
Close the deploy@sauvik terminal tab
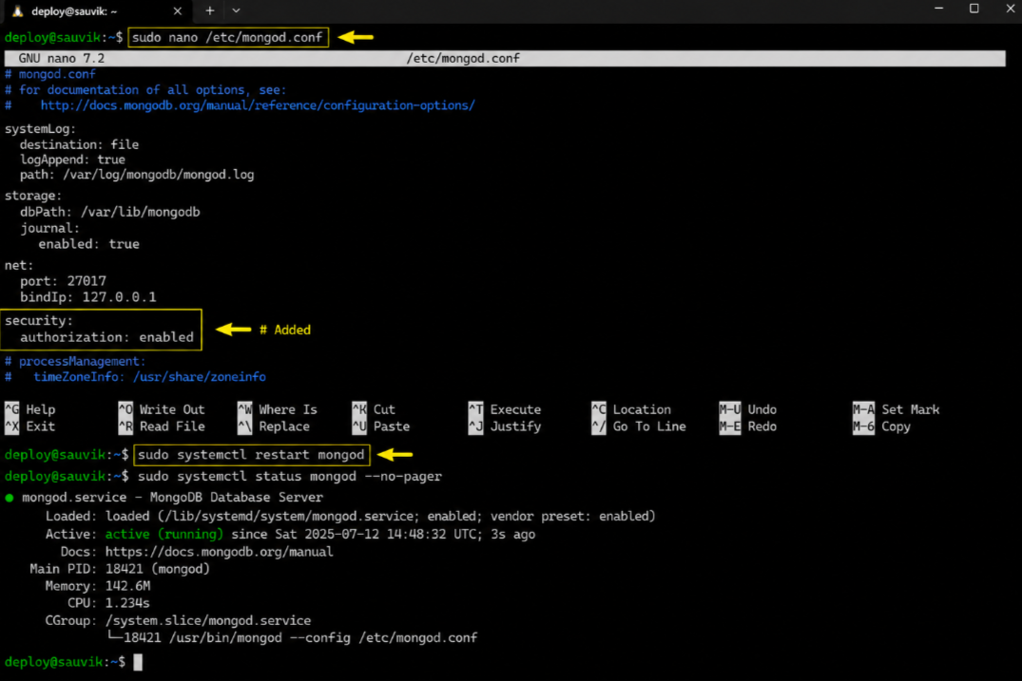click(177, 11)
